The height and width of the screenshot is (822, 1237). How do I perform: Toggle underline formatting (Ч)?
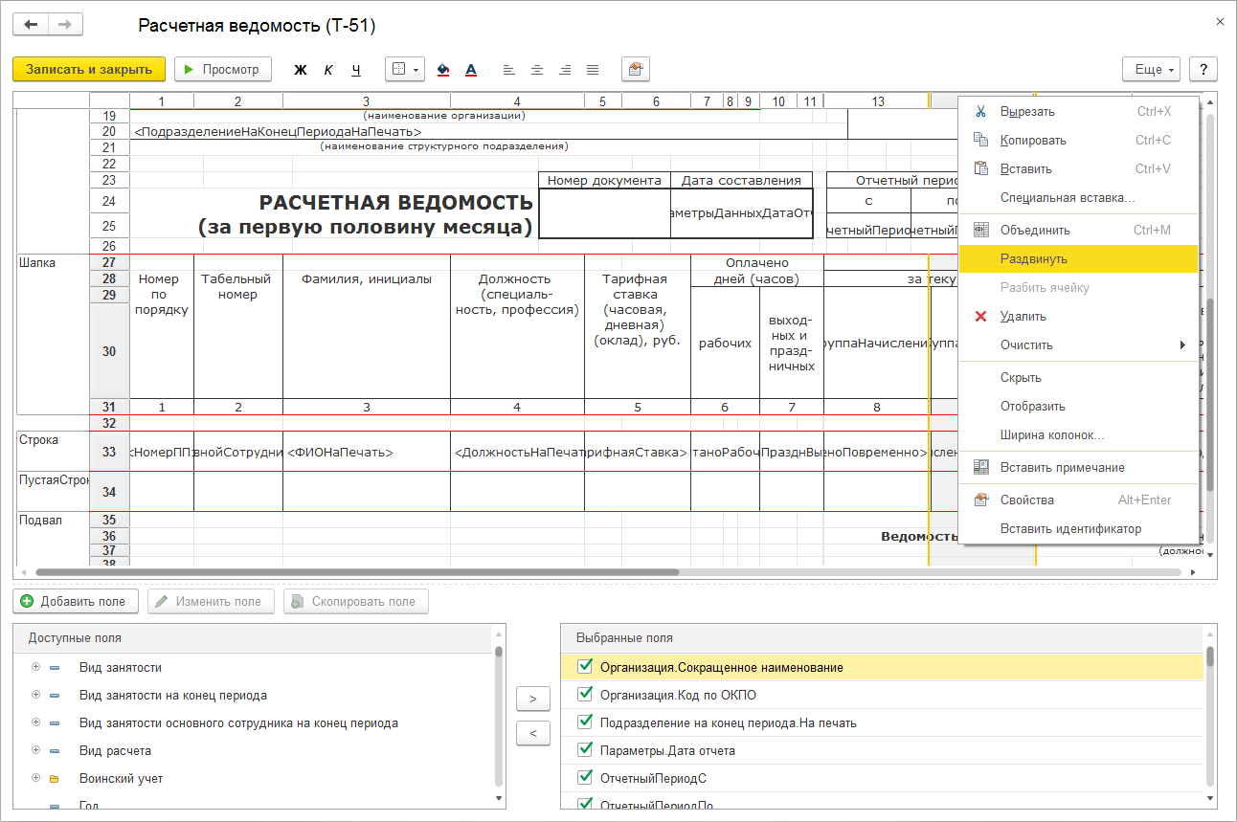(356, 70)
